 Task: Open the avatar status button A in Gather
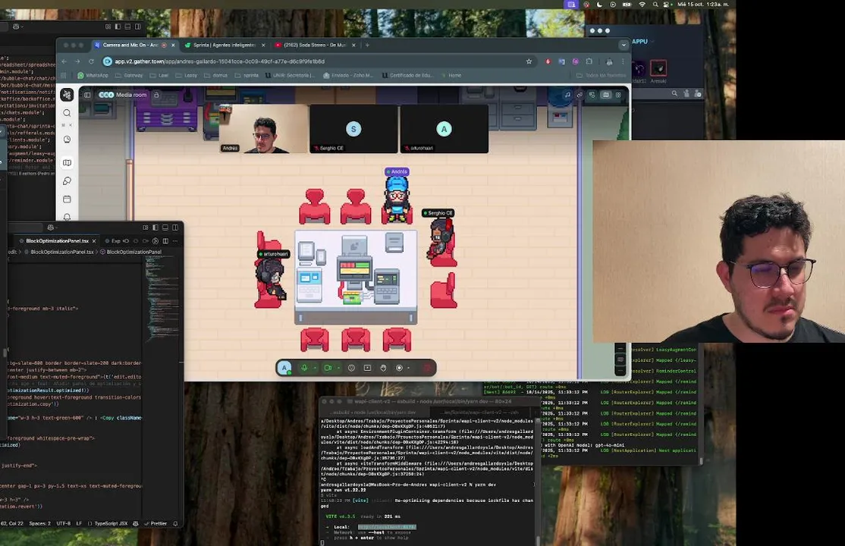(284, 368)
